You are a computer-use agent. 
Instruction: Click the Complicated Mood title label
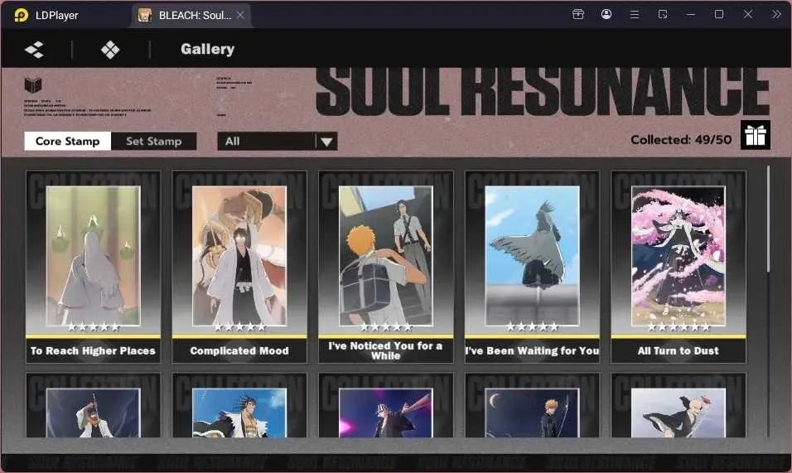[239, 351]
